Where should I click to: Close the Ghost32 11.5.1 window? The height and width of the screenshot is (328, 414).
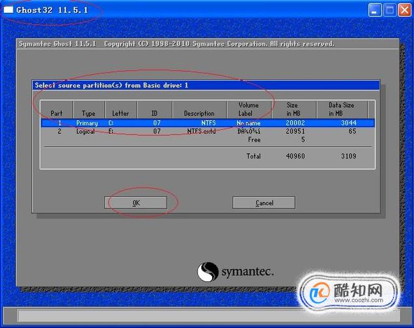(404, 10)
